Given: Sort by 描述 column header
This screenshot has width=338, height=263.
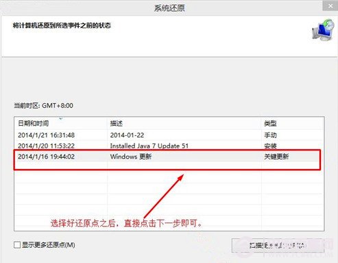Looking at the screenshot, I should (184, 124).
